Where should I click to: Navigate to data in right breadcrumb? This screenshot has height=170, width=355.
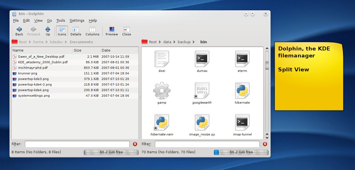point(167,42)
